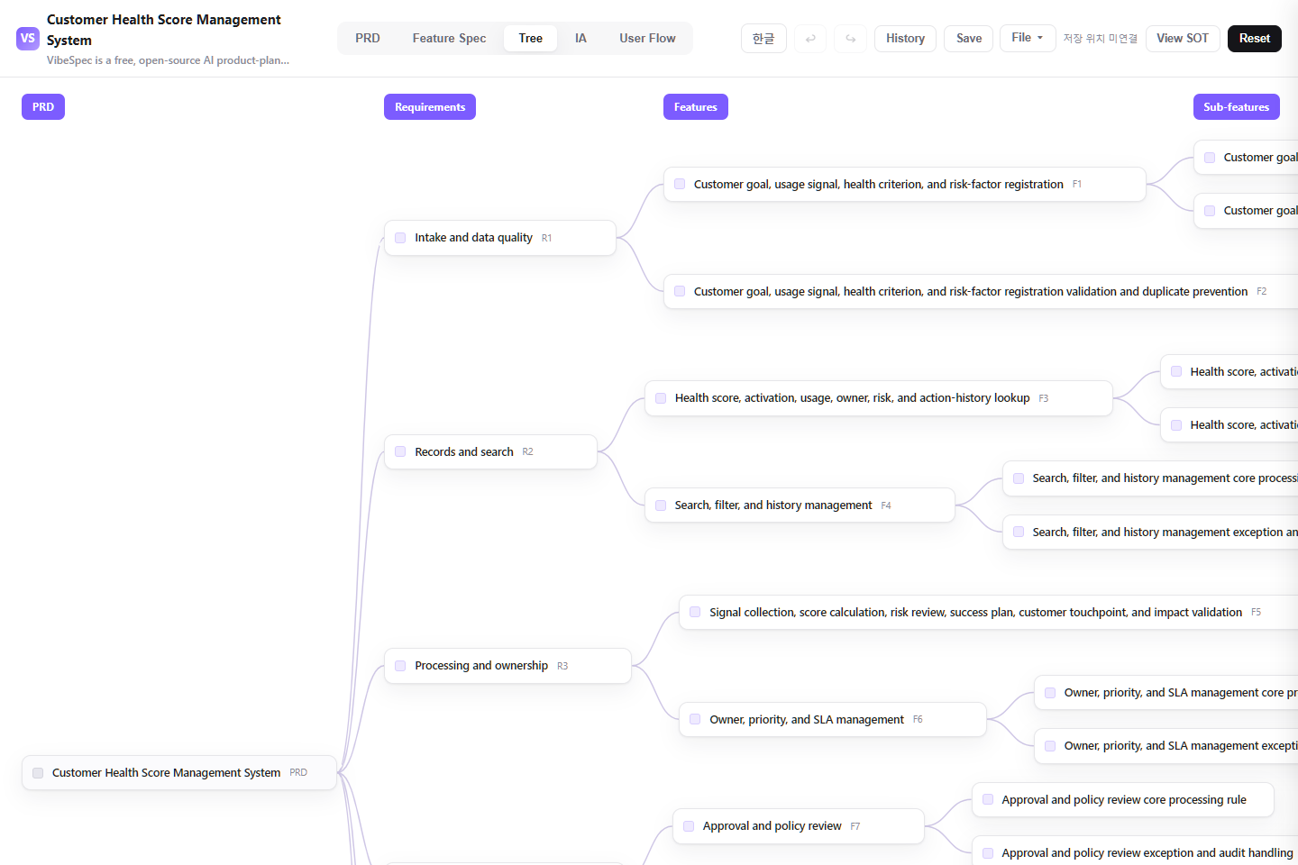Click the R2 tag on Records and search
This screenshot has height=865, width=1298.
click(x=527, y=452)
